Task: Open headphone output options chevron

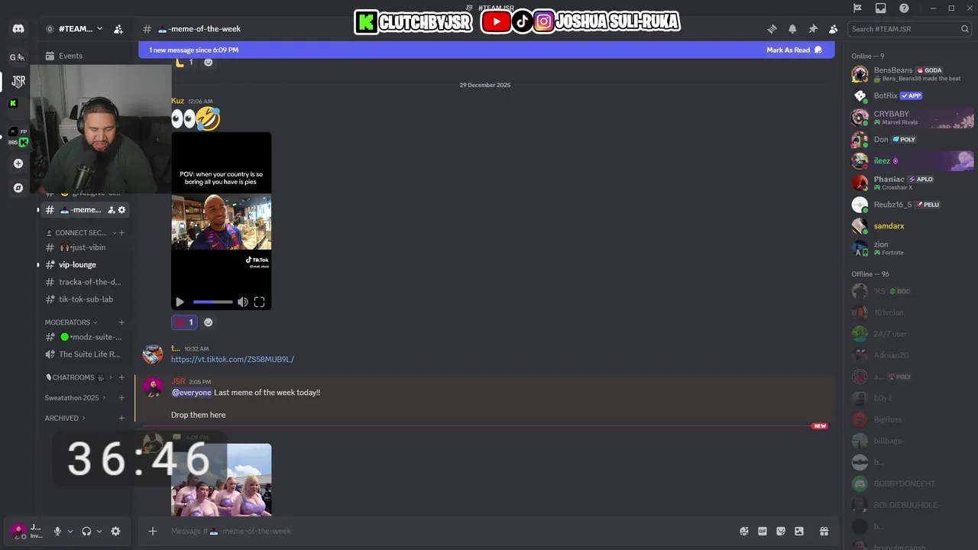Action: (x=99, y=531)
